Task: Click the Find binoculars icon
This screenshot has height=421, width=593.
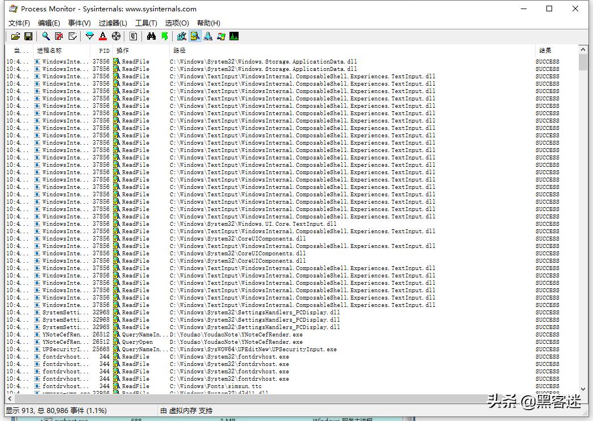Action: (151, 36)
